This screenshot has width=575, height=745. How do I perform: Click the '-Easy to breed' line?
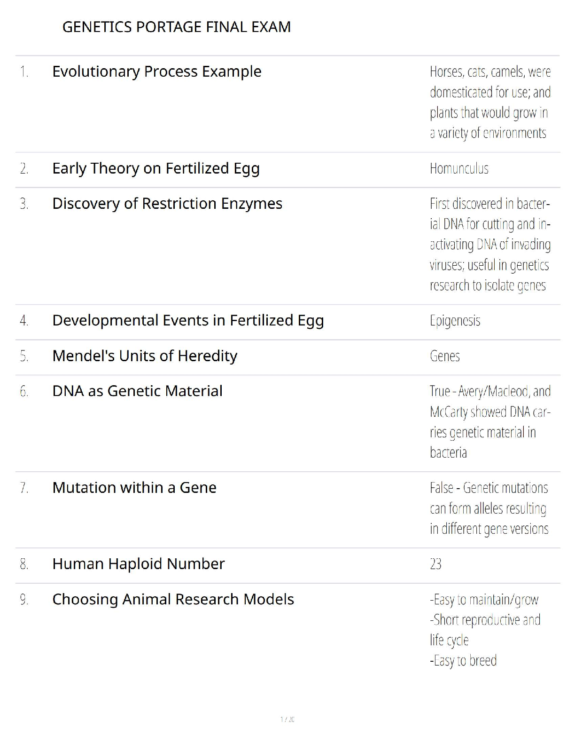click(x=463, y=661)
